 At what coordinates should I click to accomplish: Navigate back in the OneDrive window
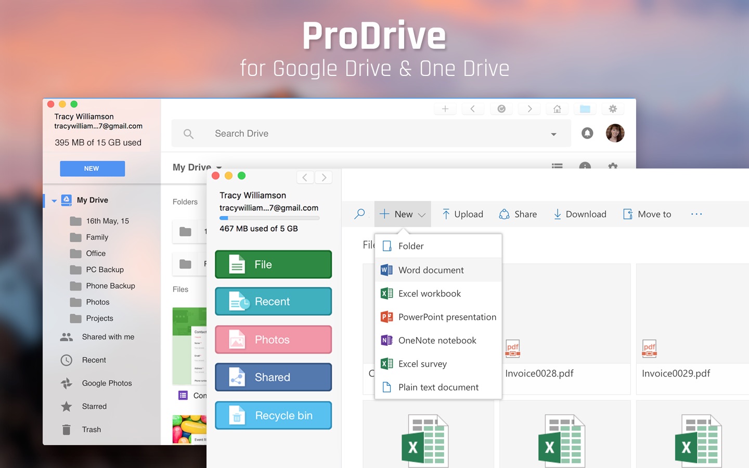click(x=305, y=177)
